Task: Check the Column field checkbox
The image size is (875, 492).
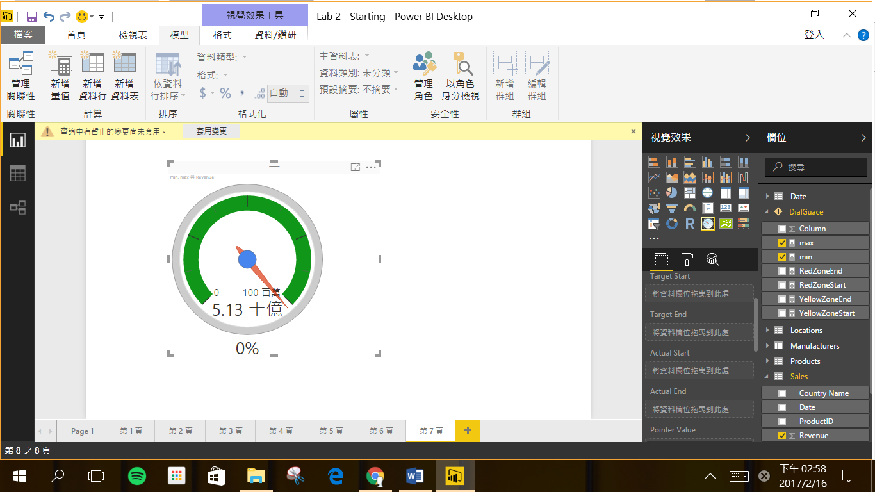Action: [781, 229]
